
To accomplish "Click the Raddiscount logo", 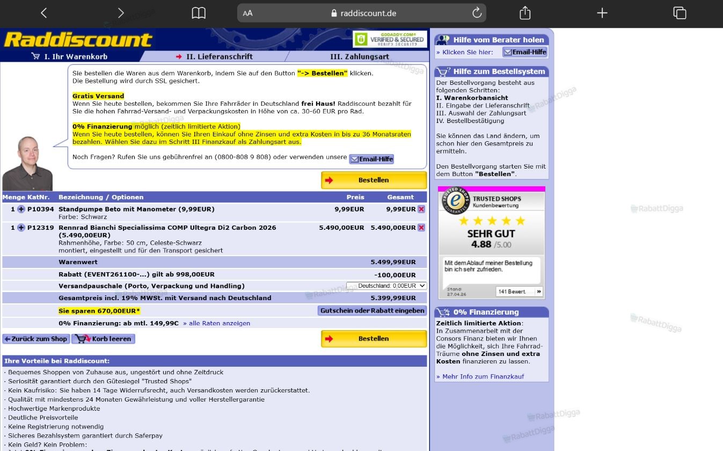I will pos(78,40).
